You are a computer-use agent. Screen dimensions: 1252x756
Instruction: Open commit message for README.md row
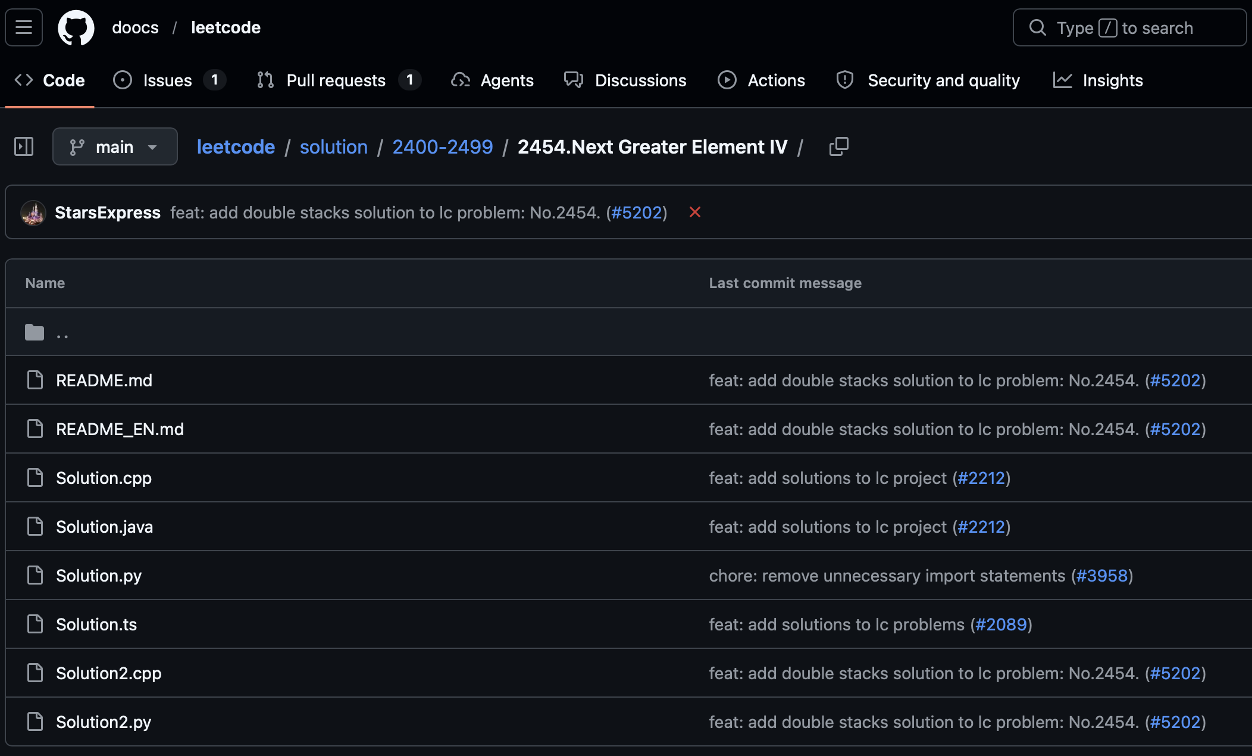pyautogui.click(x=924, y=380)
